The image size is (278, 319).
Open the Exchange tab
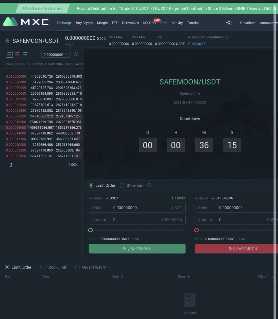(64, 23)
